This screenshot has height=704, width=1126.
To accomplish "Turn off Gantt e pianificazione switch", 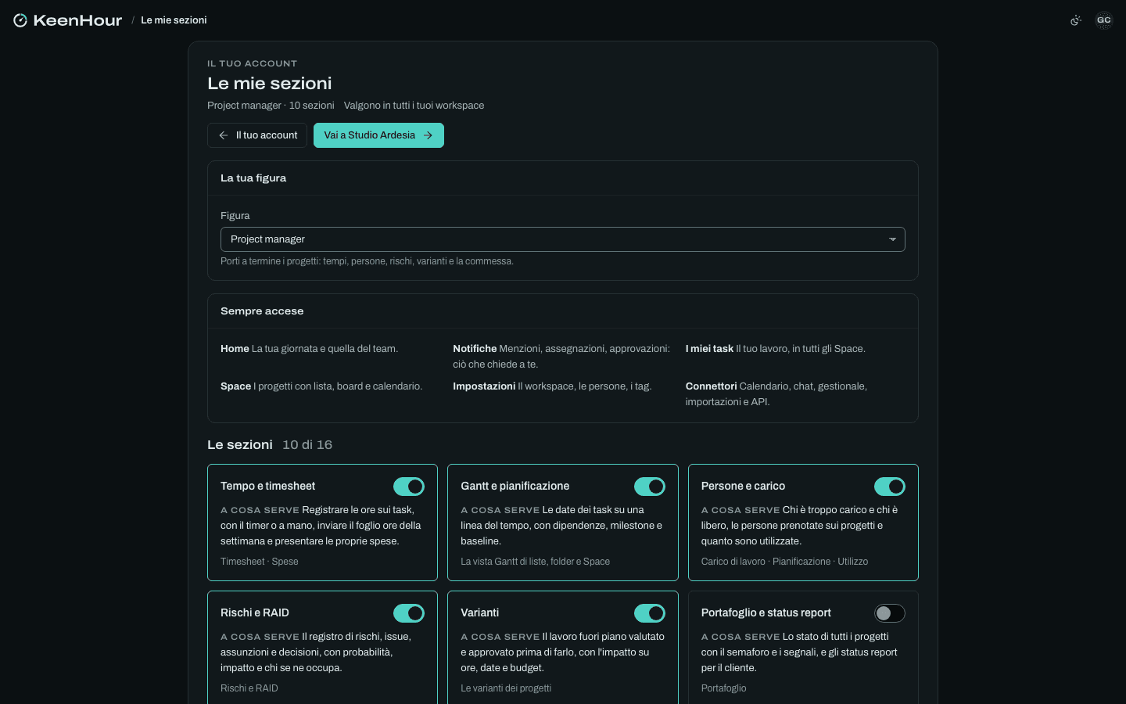I will tap(650, 487).
